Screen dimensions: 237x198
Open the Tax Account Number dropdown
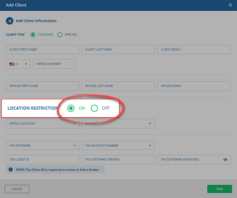pos(150,146)
